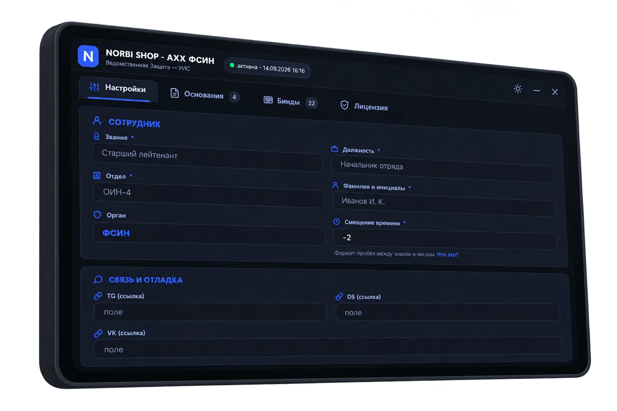Close the NORBI SHOP window

pyautogui.click(x=555, y=92)
